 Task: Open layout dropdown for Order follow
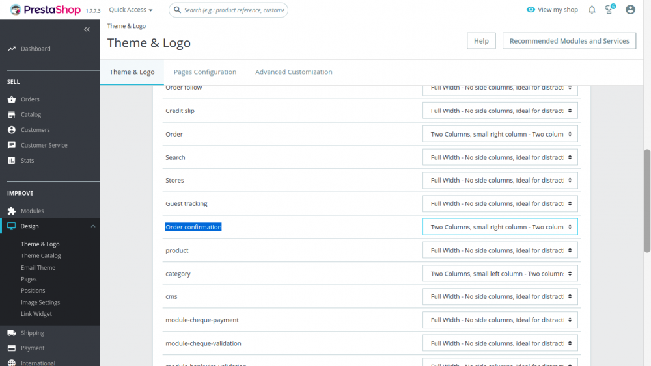(x=500, y=90)
